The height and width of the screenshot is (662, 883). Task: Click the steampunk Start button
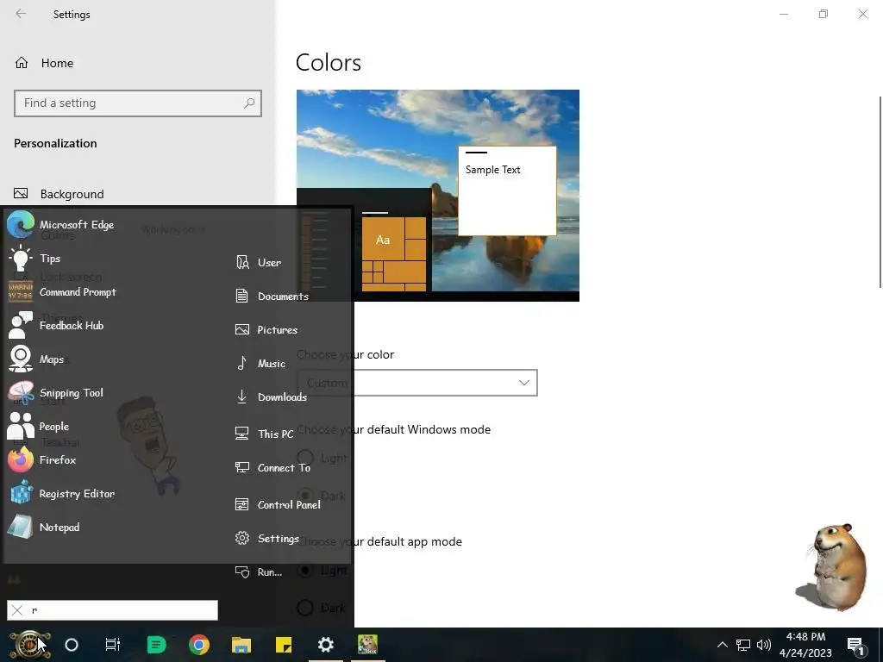(29, 645)
